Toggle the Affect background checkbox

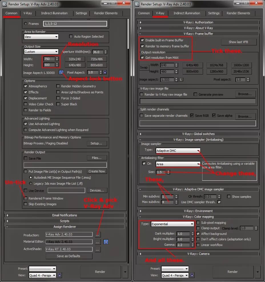point(198,234)
